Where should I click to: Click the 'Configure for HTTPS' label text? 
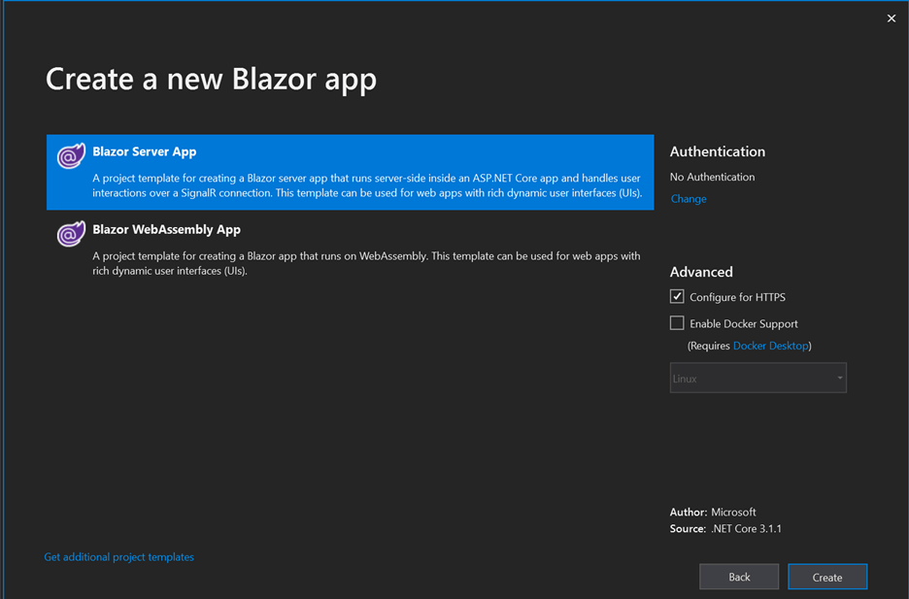(x=737, y=297)
